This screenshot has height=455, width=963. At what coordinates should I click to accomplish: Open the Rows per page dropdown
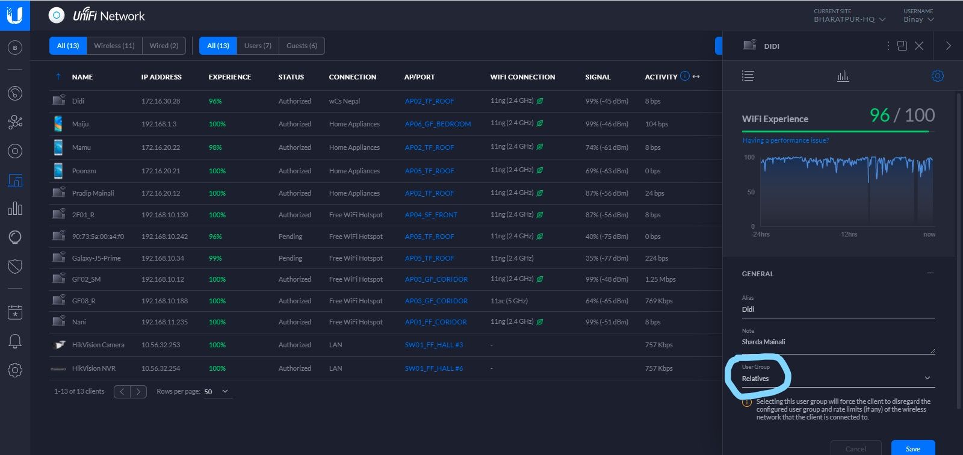(x=216, y=392)
